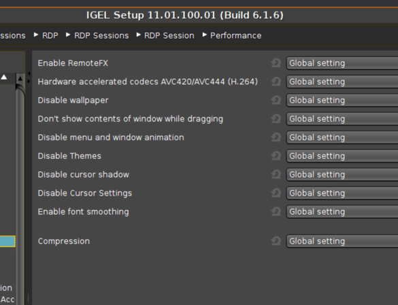Reset the Disable cursor shadow option
The width and height of the screenshot is (398, 305).
coord(276,174)
